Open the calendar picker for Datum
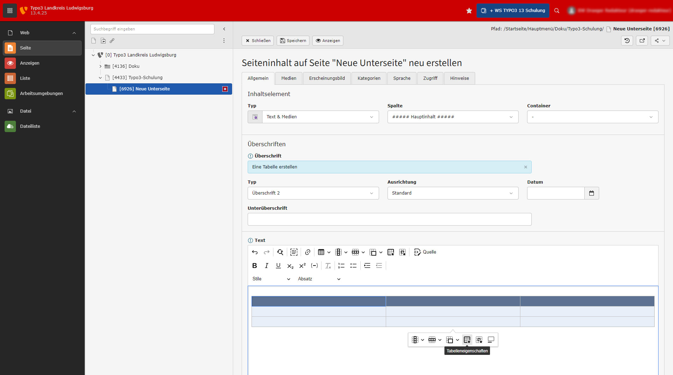Image resolution: width=673 pixels, height=375 pixels. click(x=591, y=193)
